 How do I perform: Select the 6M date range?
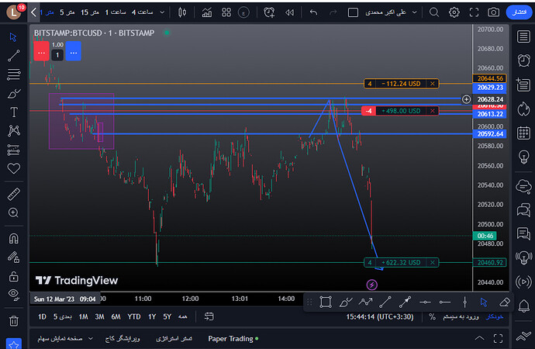click(x=116, y=316)
